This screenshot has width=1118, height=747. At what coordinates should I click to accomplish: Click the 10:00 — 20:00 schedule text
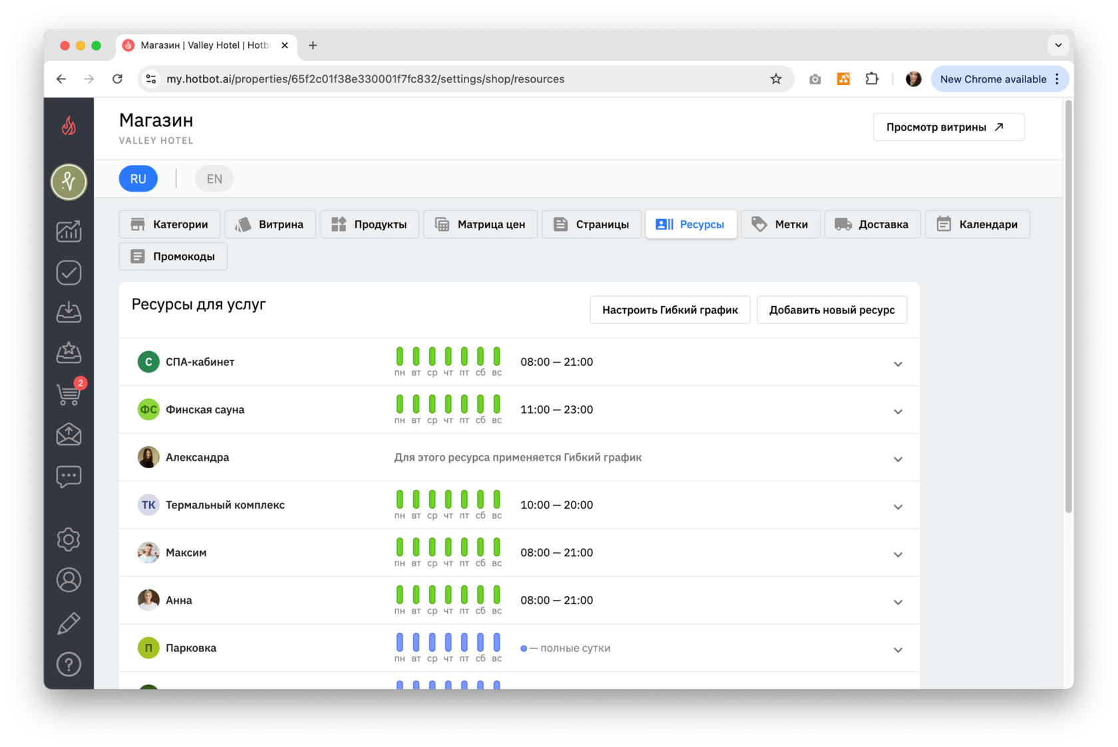[556, 505]
